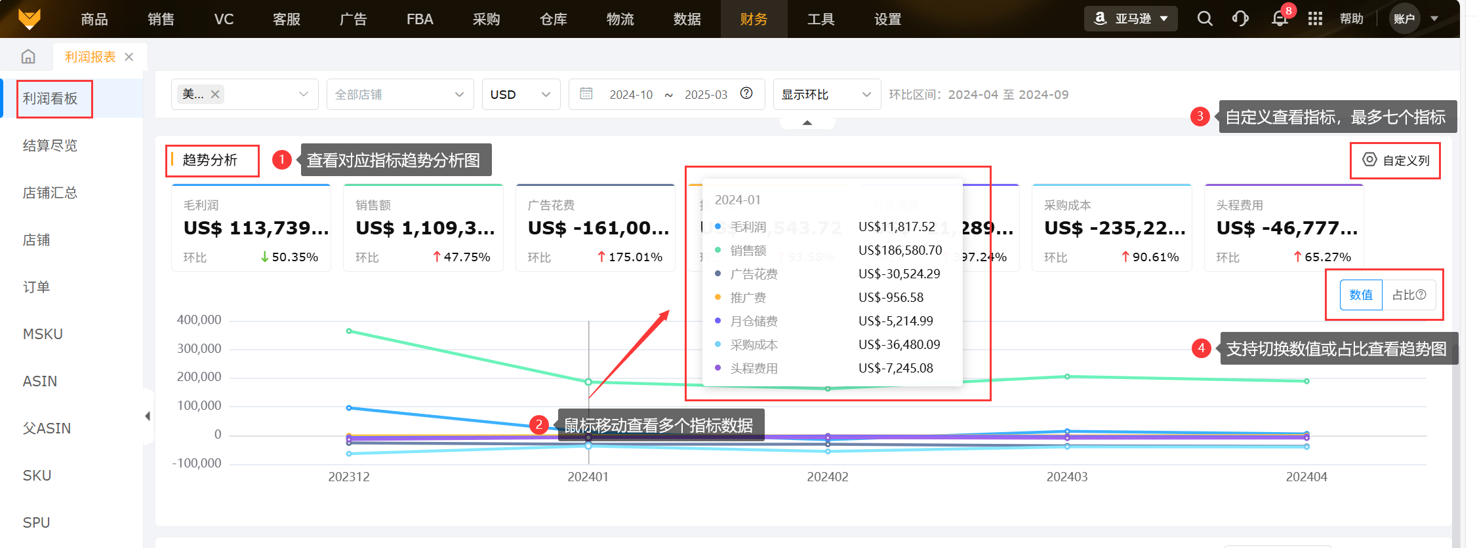
Task: Click the 趋势分析 section title
Action: tap(210, 160)
